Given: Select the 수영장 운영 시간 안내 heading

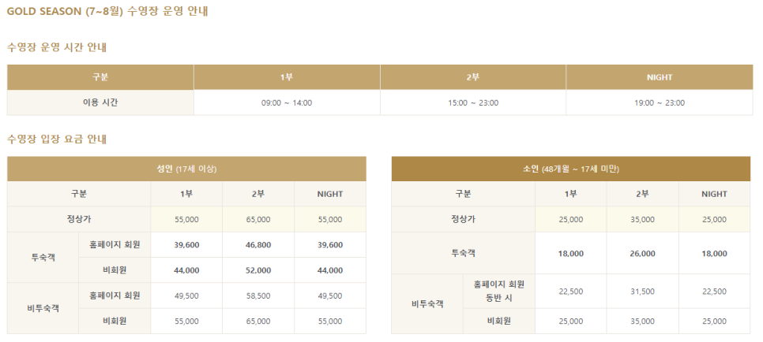Looking at the screenshot, I should click(57, 47).
